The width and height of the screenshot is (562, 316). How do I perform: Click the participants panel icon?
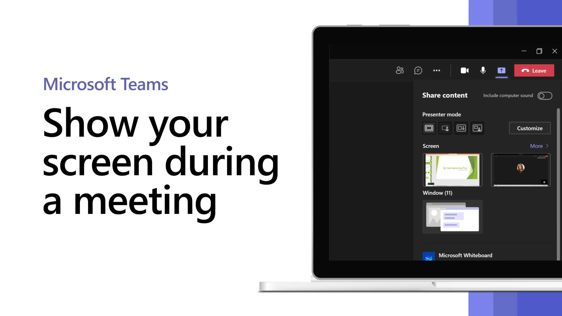(x=400, y=71)
